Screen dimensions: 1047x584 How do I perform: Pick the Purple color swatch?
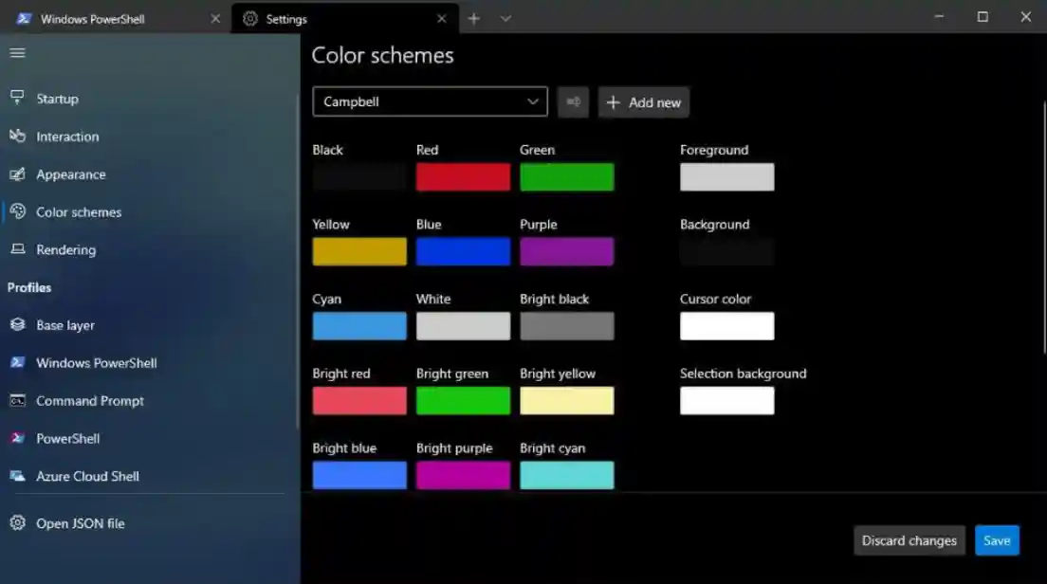pyautogui.click(x=567, y=251)
